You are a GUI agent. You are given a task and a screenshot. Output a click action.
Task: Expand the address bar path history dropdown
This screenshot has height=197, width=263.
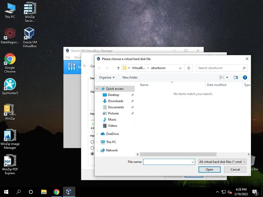(x=180, y=68)
